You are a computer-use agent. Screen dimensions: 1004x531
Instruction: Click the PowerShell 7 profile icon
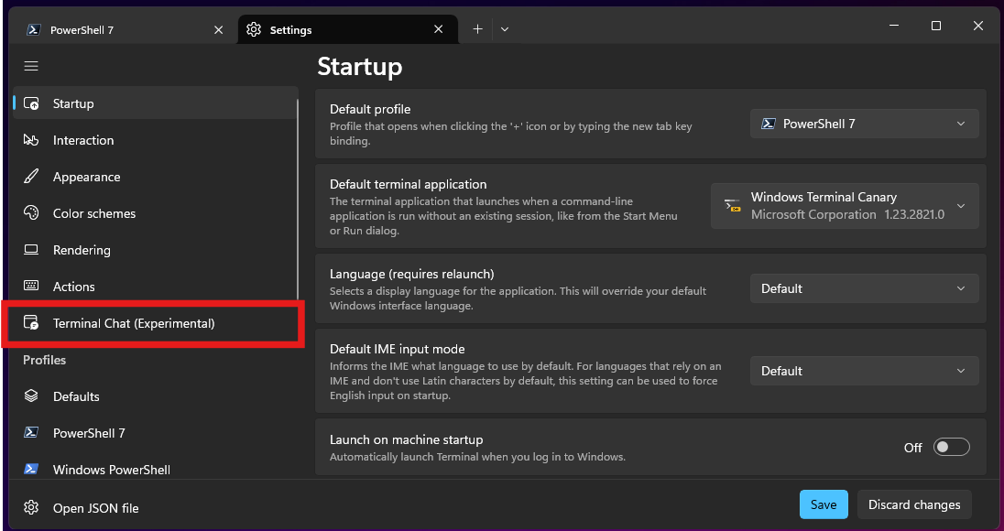[30, 432]
